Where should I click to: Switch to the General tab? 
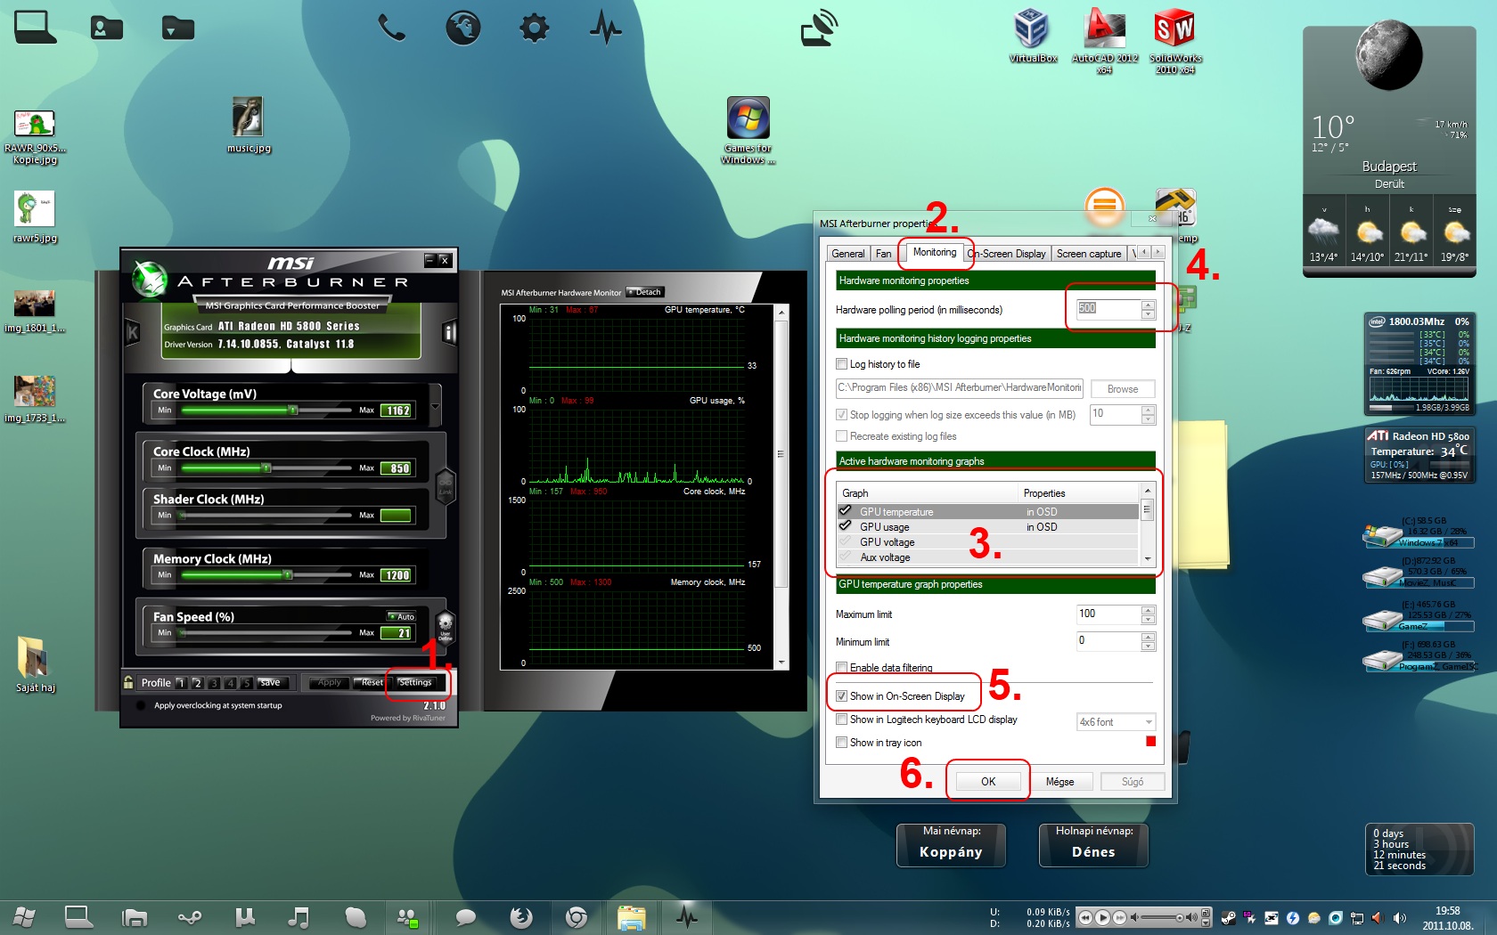coord(847,254)
